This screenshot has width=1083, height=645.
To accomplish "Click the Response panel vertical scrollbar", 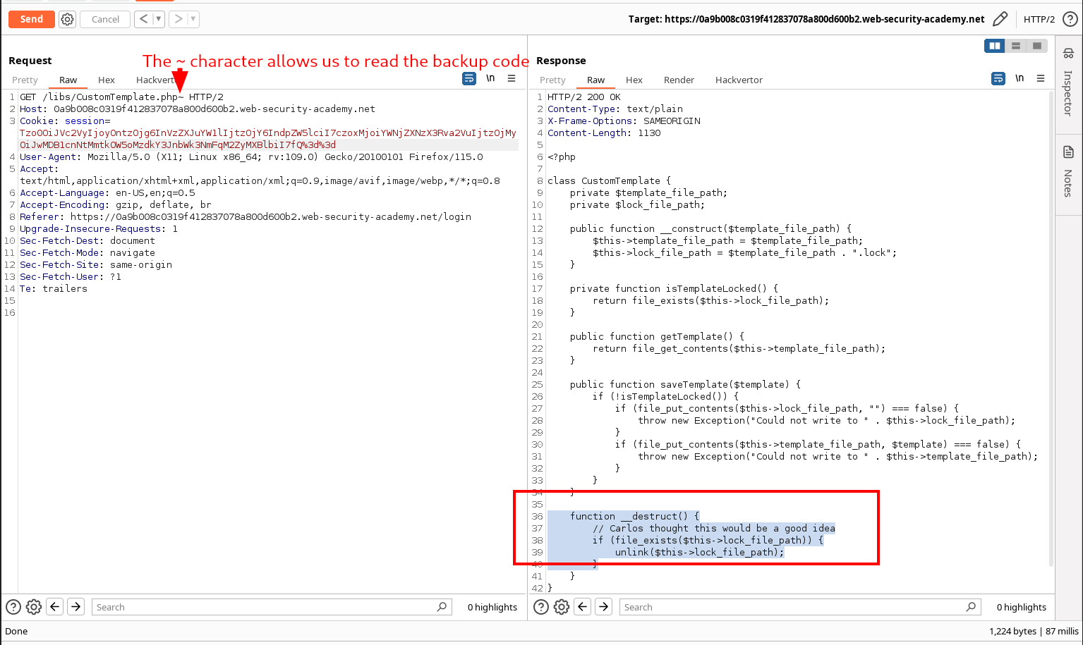I will [1051, 328].
